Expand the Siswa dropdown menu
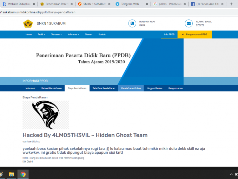 89,34
